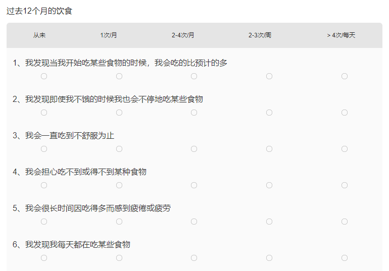Select '从未' for question 2
The image size is (389, 271).
tap(44, 113)
